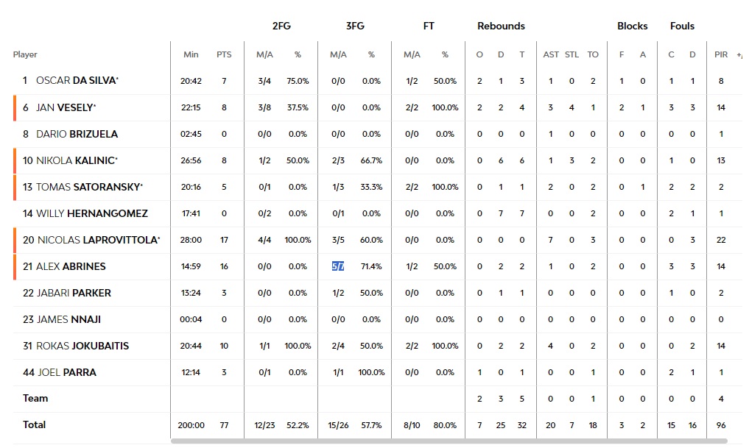Click the 3FG group header
Image resolution: width=749 pixels, height=448 pixels.
355,26
